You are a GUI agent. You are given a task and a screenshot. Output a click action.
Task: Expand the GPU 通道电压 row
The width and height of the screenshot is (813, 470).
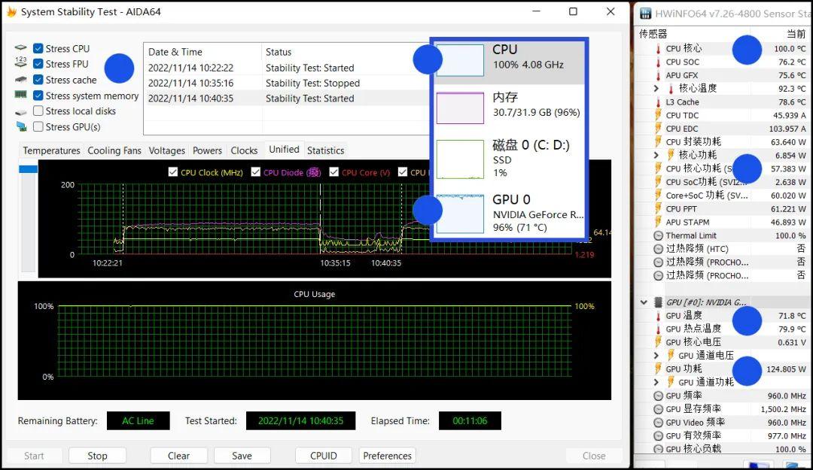(656, 356)
